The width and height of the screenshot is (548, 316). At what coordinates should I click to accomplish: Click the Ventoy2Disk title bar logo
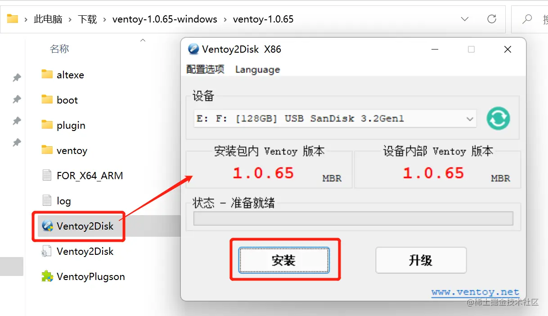click(x=193, y=49)
